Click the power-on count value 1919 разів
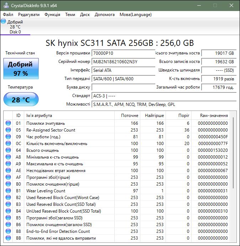Screen dimensions: 240x246 [x=219, y=79]
